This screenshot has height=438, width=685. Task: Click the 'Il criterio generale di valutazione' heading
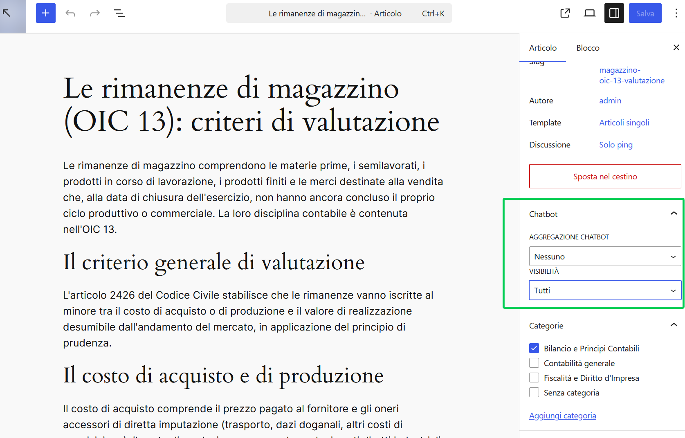coord(214,262)
